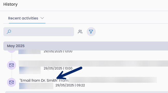Viewport: 168px width, 93px height.
Task: Expand the Recent activities chevron
Action: (42, 18)
